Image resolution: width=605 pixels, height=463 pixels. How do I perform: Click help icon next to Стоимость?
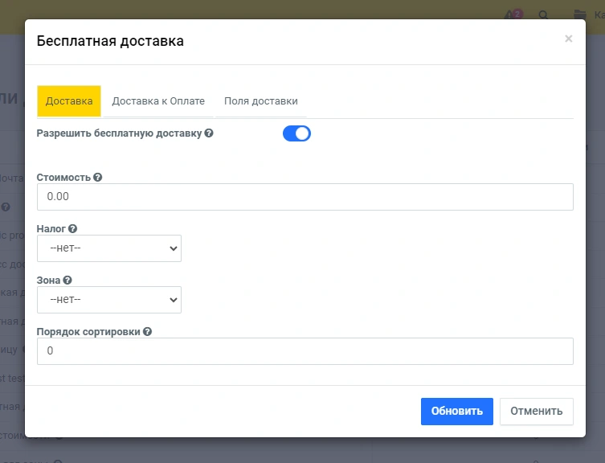[x=98, y=178]
